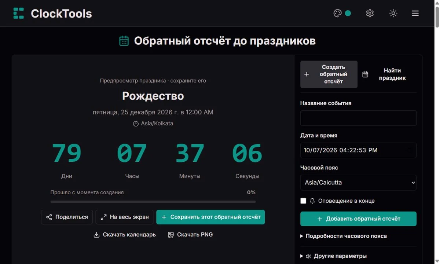
Task: Click the ClockTools brand name
Action: point(61,14)
